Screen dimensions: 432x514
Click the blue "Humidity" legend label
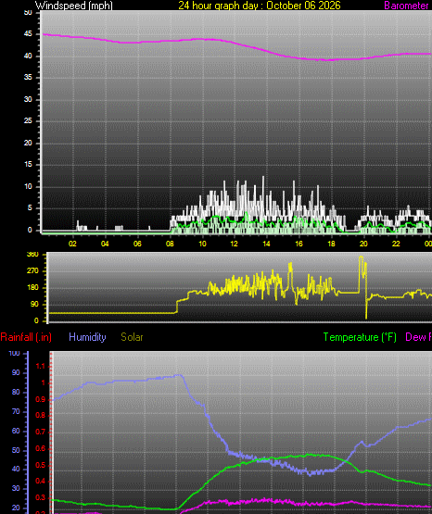87,337
